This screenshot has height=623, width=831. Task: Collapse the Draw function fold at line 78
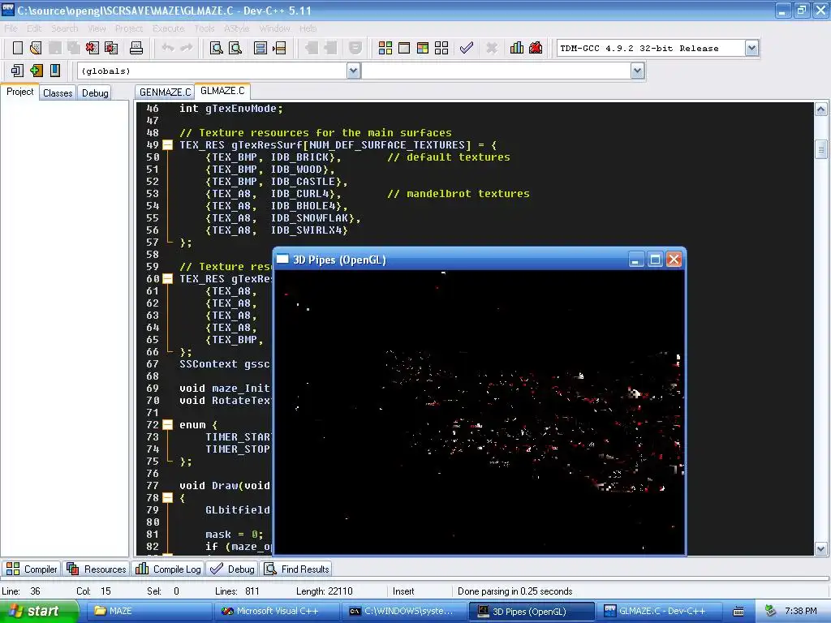[x=167, y=497]
